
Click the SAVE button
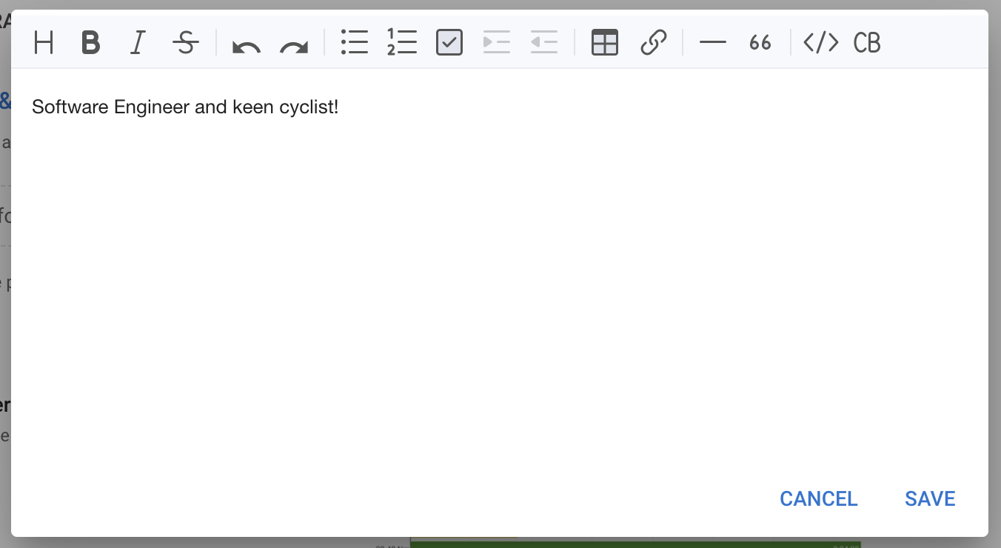click(930, 499)
